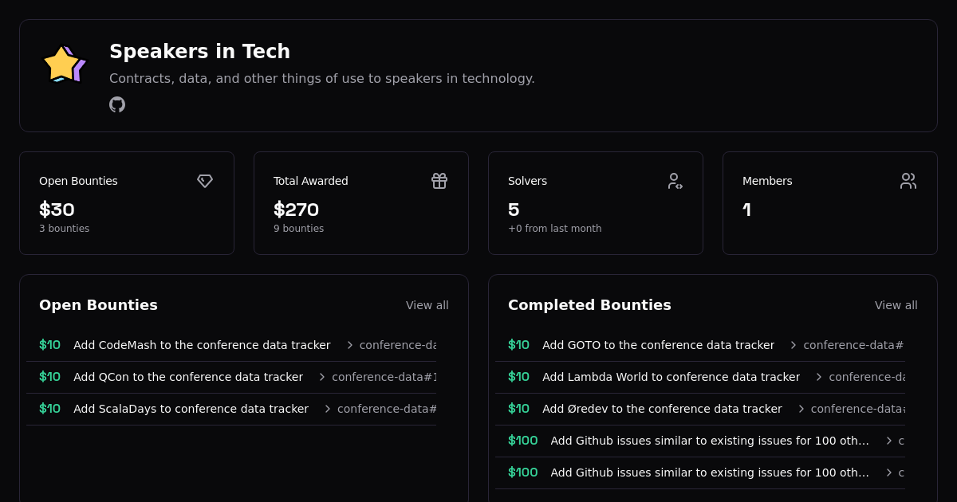Open View all for Completed Bounties

pos(896,305)
